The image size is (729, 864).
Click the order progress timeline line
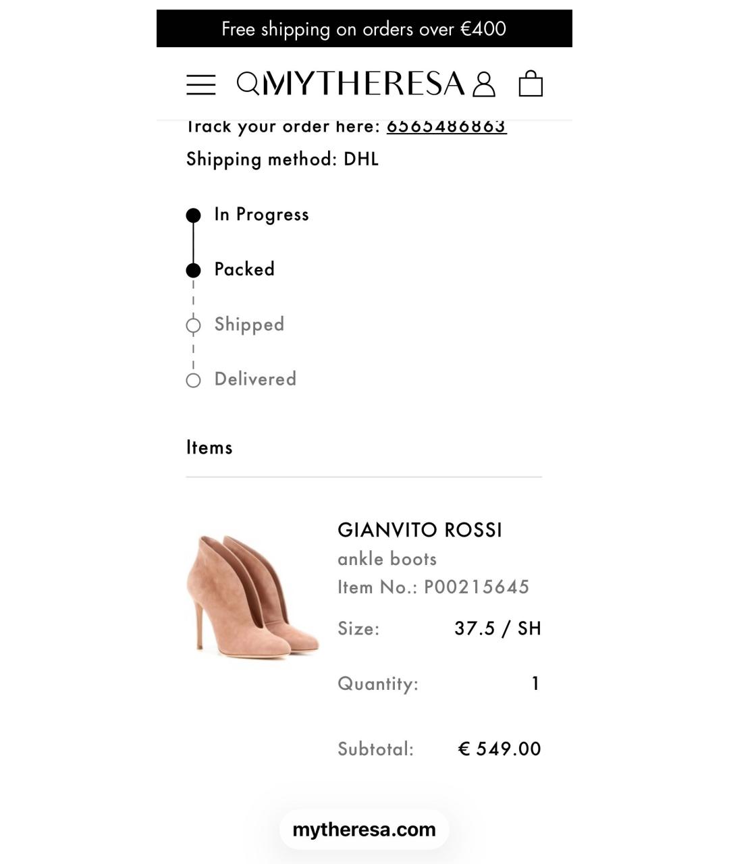click(x=194, y=242)
